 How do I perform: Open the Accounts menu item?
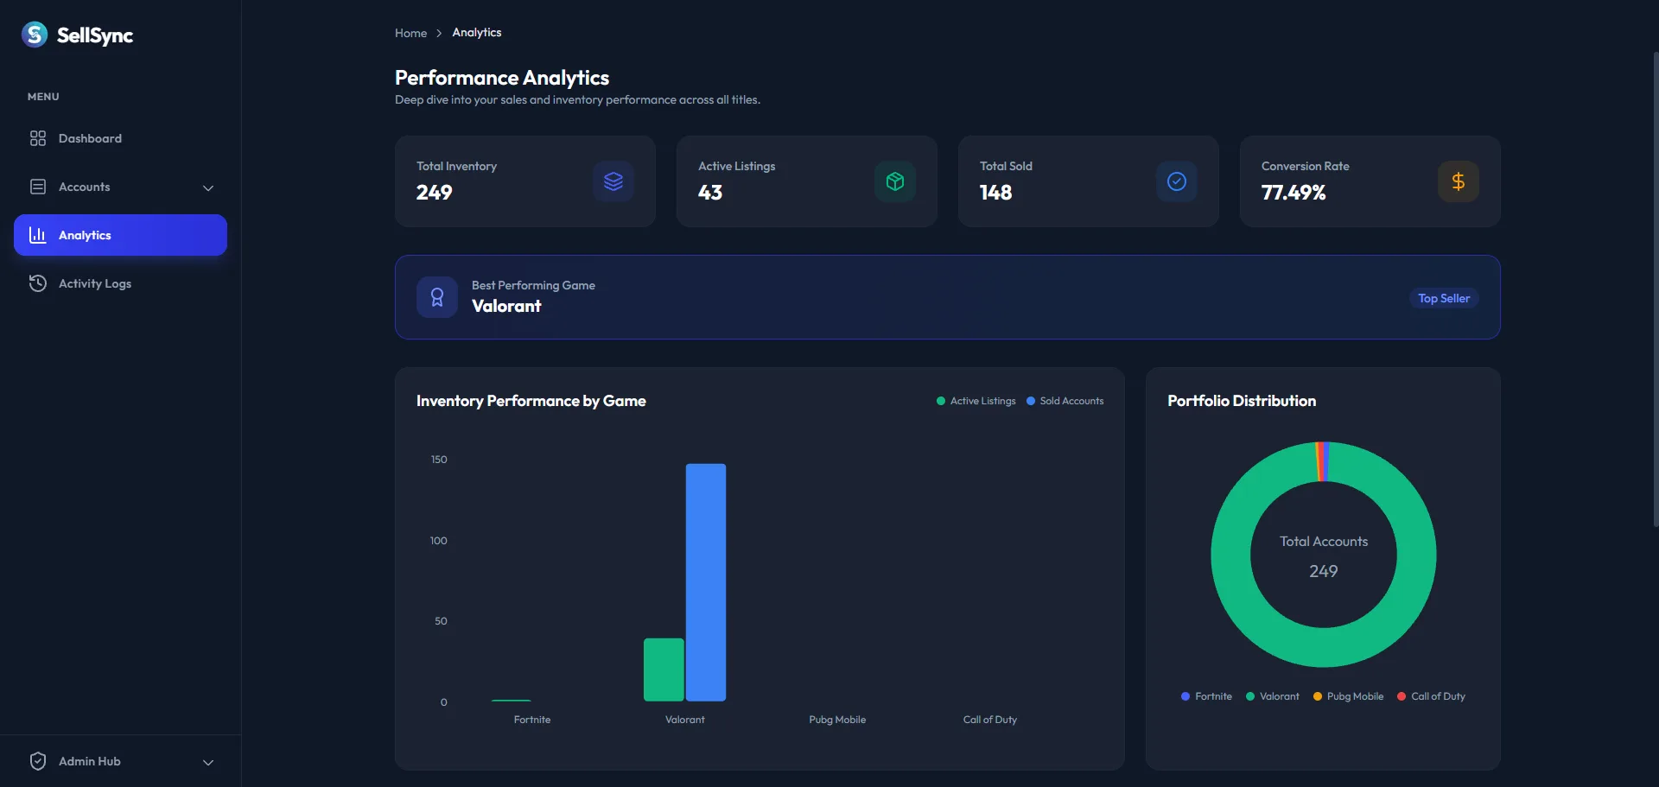120,187
